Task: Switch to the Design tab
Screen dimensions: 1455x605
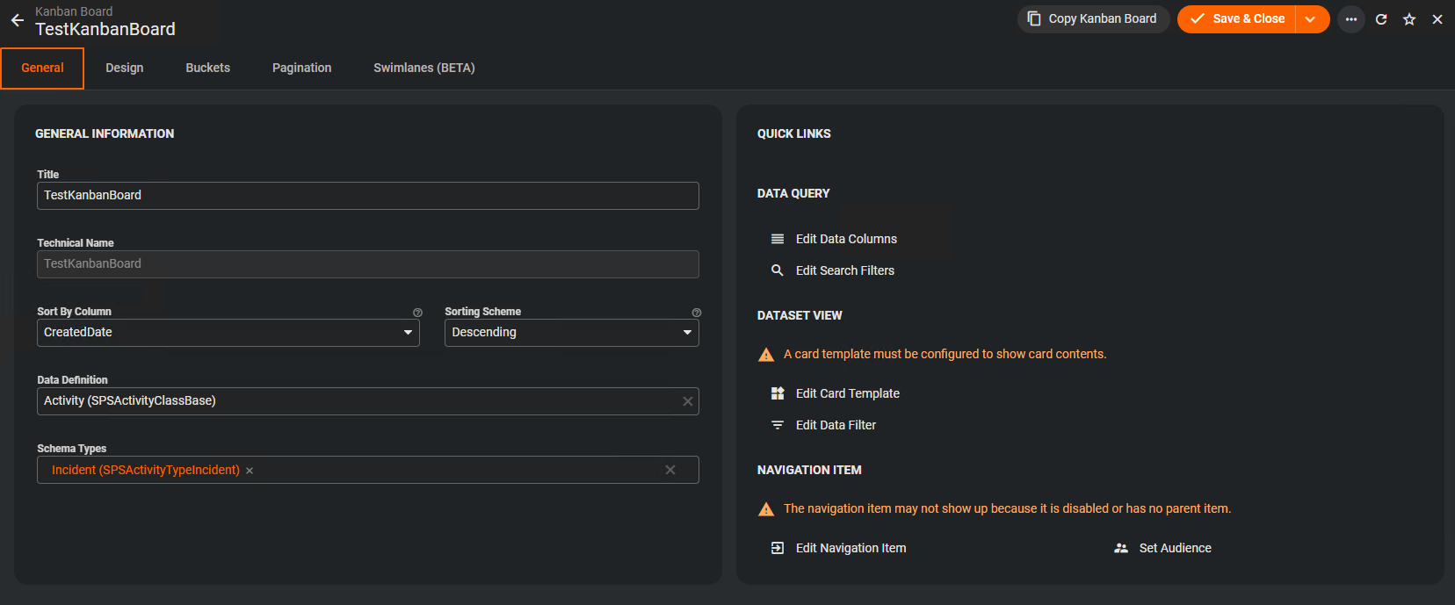Action: click(x=124, y=68)
